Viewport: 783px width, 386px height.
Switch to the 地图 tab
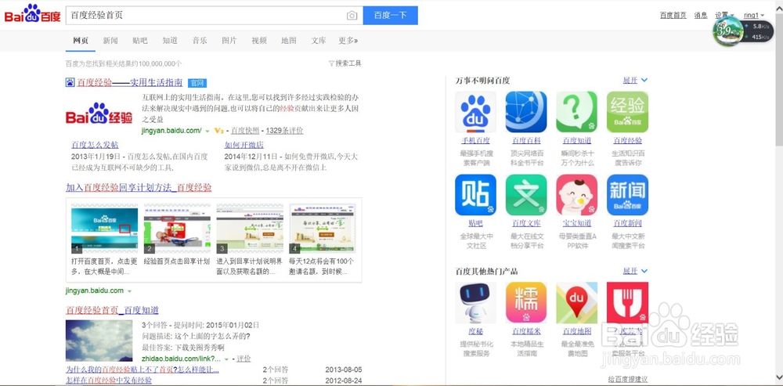click(289, 41)
